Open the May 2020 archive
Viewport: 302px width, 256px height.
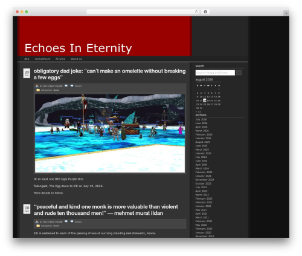coord(201,225)
